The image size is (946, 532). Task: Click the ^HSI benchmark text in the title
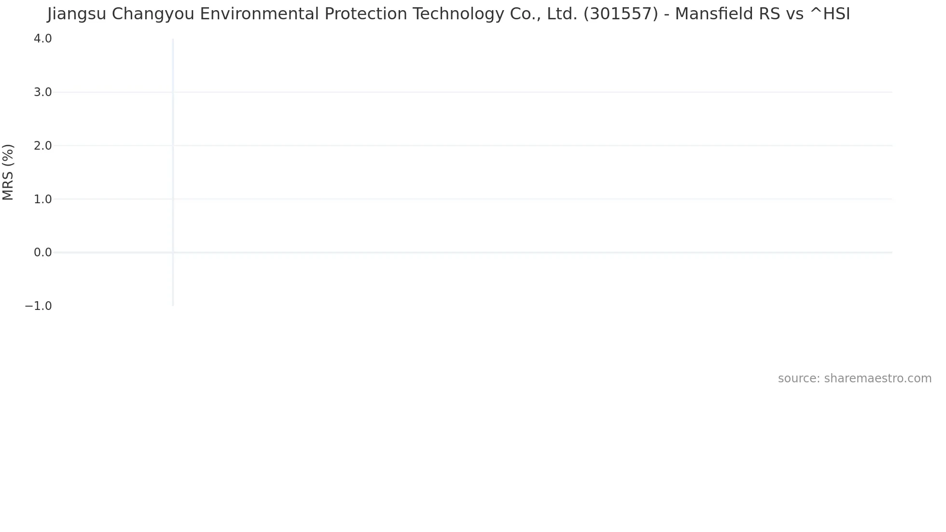point(829,14)
